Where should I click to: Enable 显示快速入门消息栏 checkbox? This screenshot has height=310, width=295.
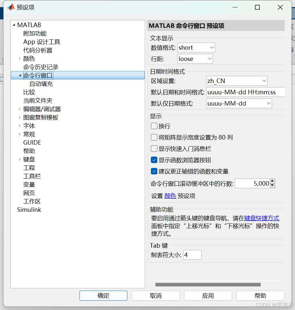point(154,149)
